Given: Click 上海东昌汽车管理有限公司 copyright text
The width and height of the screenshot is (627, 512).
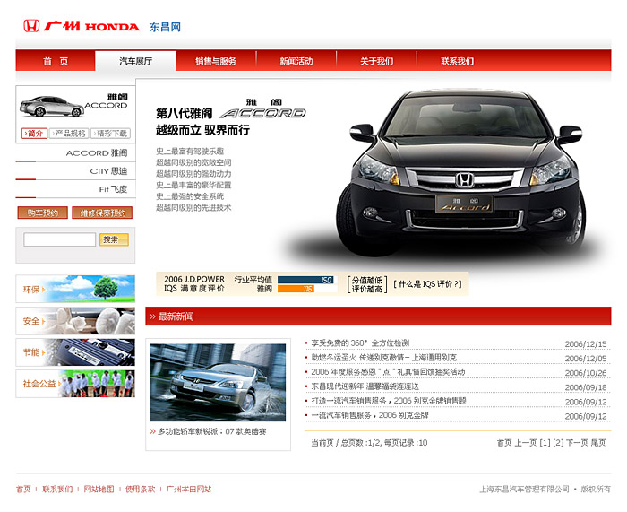Looking at the screenshot, I should click(524, 490).
